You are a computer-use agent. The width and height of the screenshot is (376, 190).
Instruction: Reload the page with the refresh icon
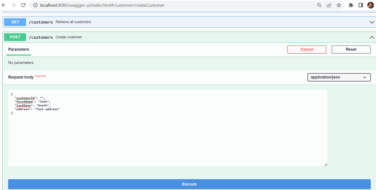[23, 5]
